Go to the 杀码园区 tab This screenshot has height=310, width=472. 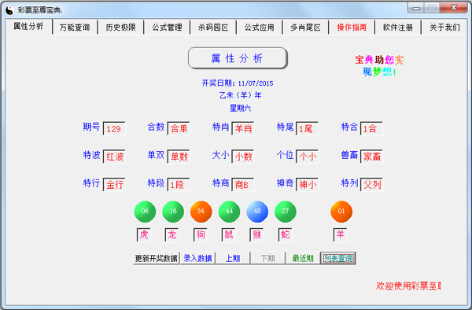click(x=213, y=28)
